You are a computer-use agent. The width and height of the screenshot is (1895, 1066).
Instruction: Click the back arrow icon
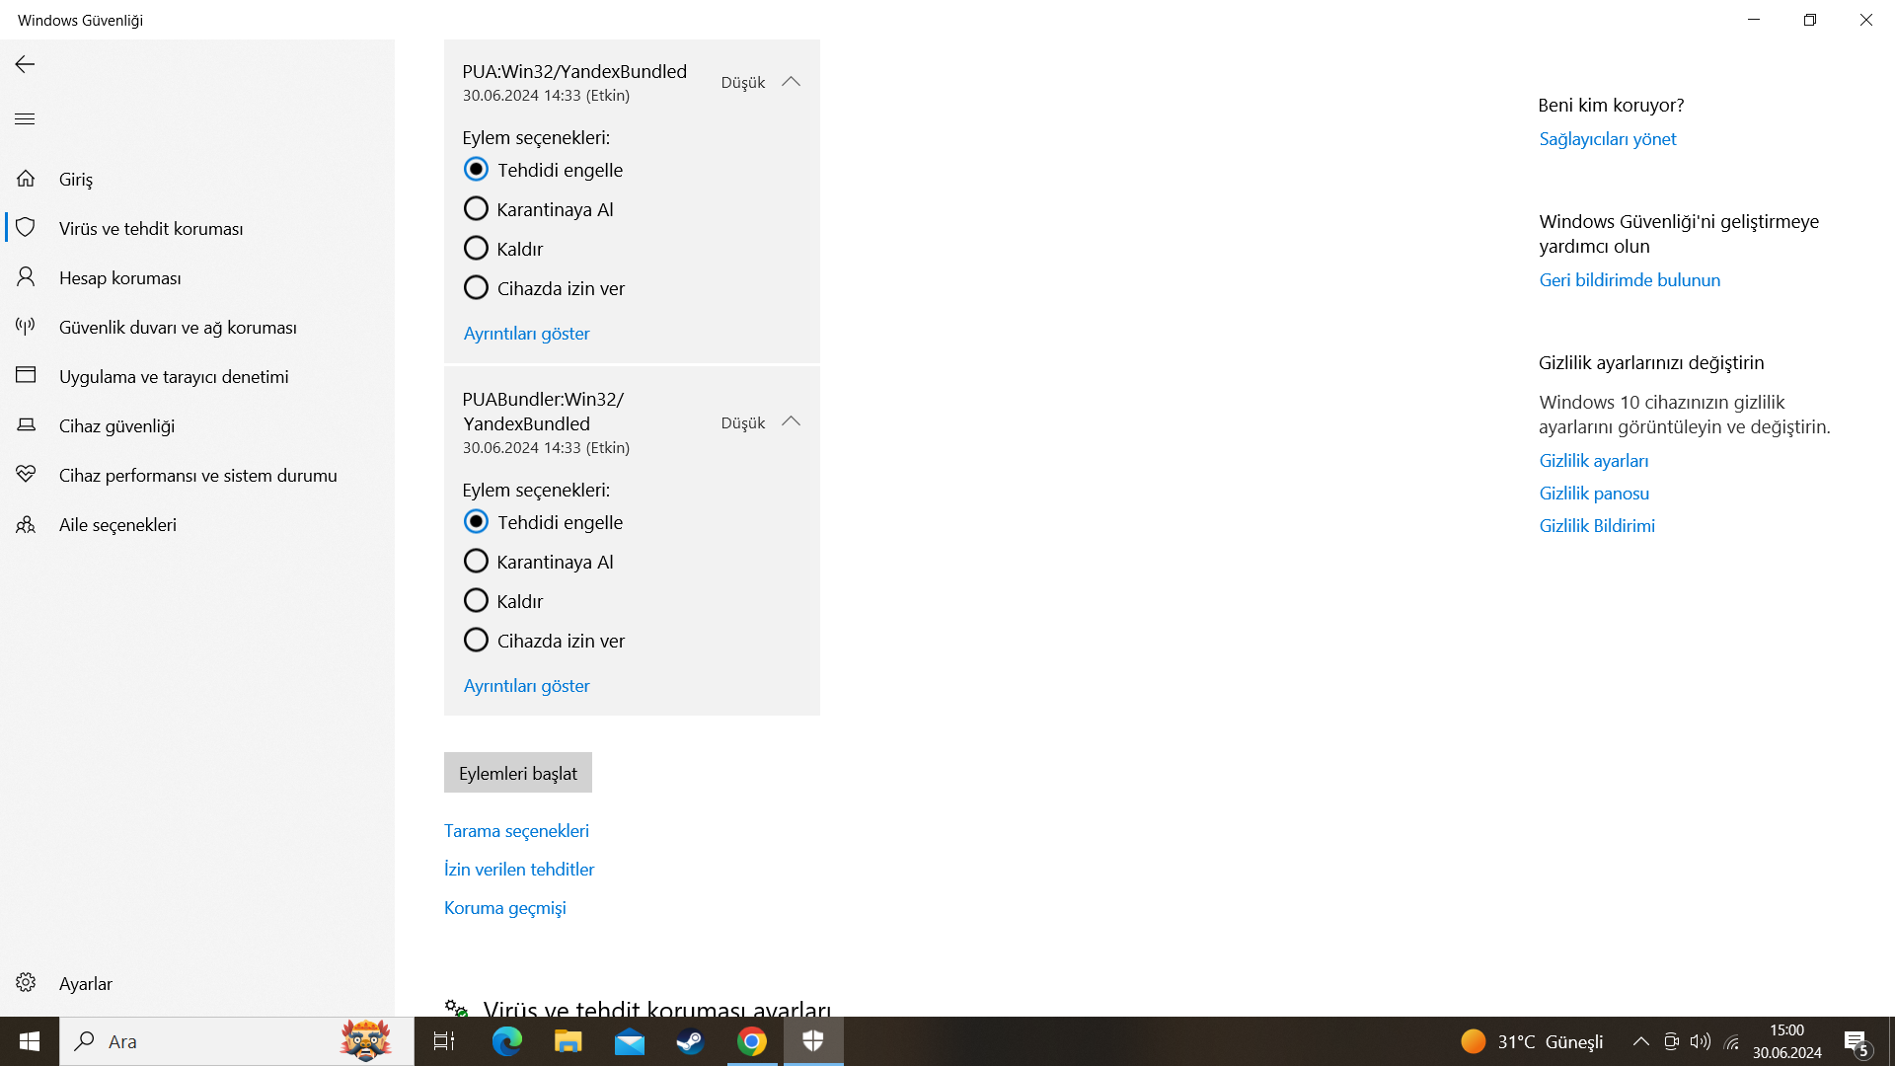25,64
